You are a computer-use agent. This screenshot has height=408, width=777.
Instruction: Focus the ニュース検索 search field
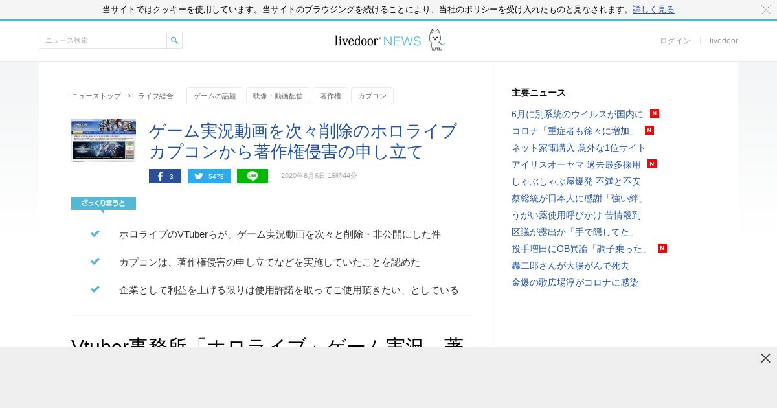point(103,40)
